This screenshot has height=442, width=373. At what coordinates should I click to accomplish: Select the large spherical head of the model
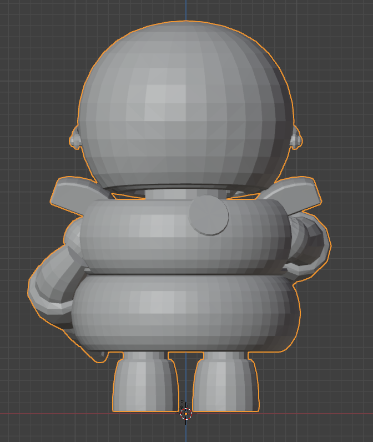tap(186, 104)
